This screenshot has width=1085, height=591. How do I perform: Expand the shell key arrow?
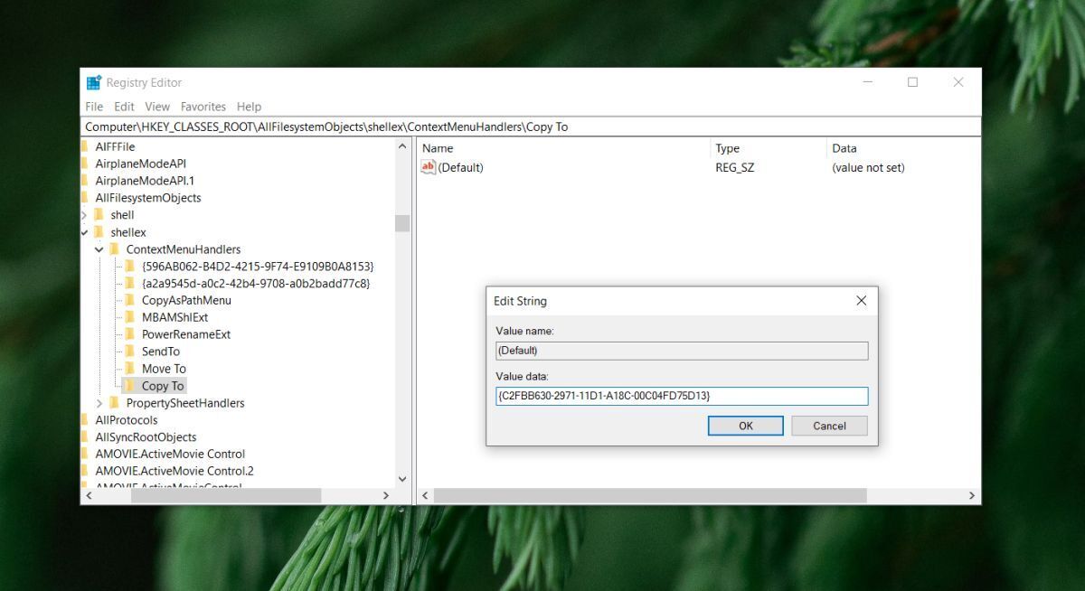coord(84,215)
